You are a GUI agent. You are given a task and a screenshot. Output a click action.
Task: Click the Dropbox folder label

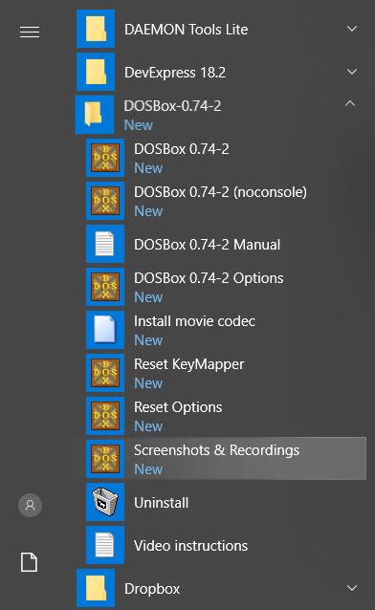tap(152, 589)
